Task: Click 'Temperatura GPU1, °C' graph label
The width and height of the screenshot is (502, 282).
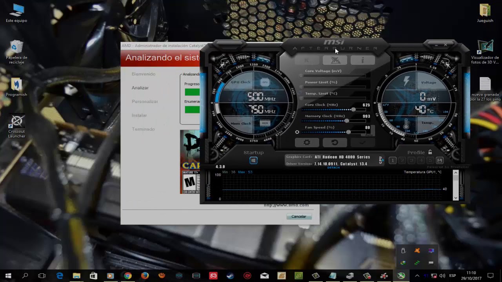Action: [x=422, y=172]
